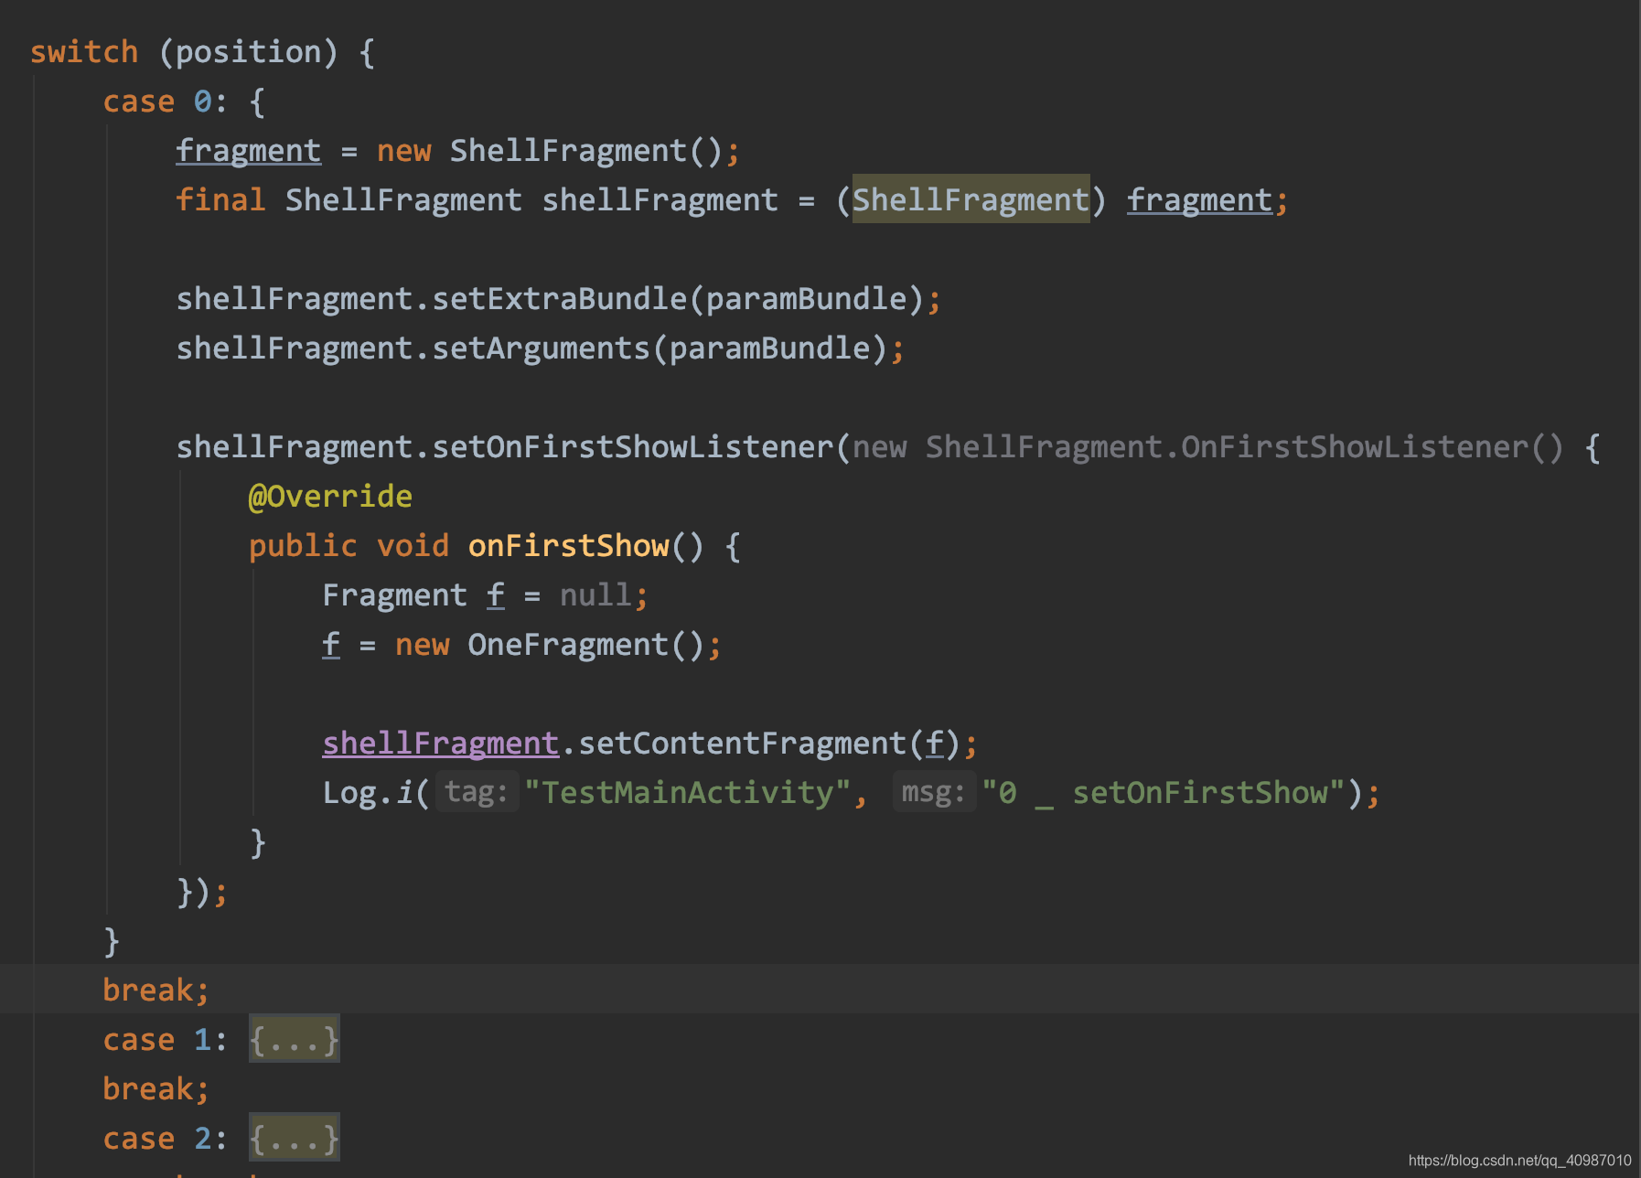Click 'break;' after the case 1 line
The image size is (1641, 1178).
tap(156, 1088)
